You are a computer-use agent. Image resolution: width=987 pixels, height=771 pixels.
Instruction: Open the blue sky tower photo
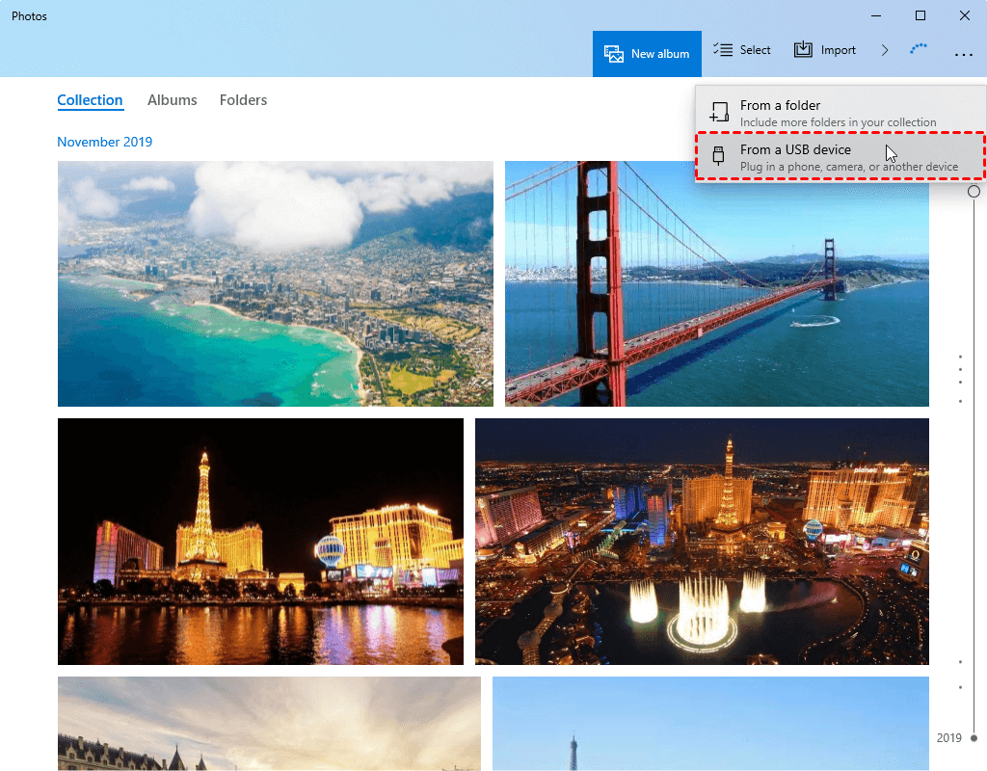(x=710, y=724)
